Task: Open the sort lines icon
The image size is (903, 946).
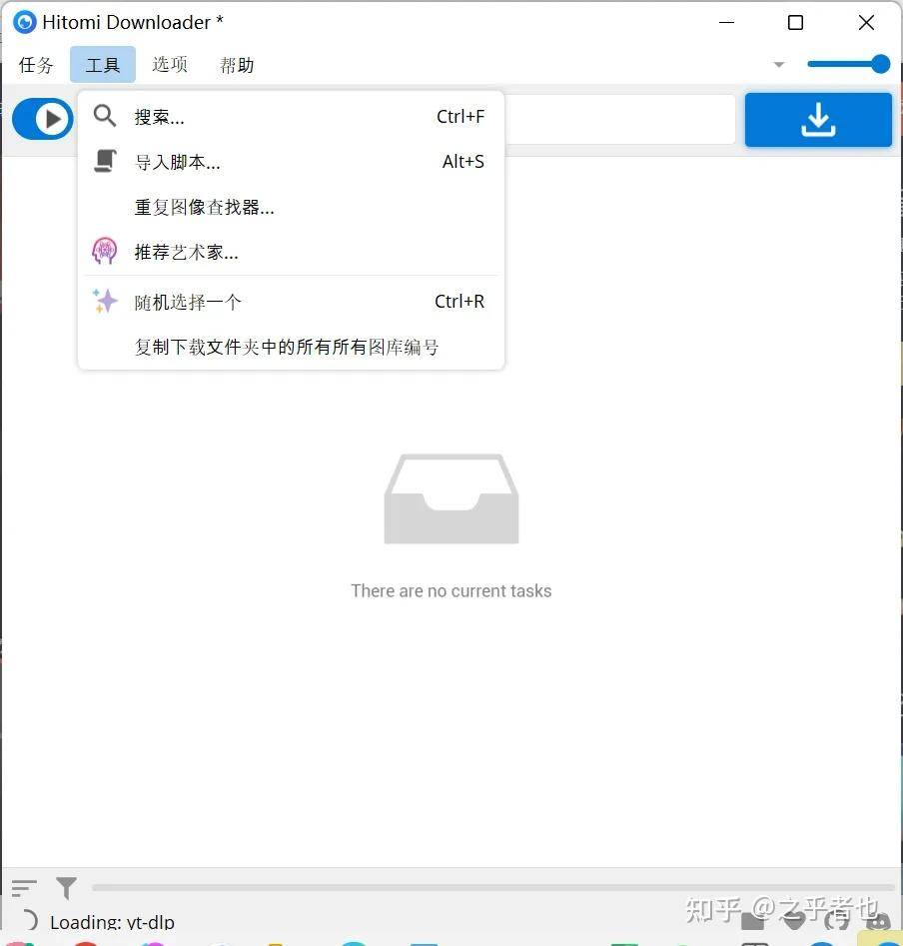Action: [x=24, y=888]
